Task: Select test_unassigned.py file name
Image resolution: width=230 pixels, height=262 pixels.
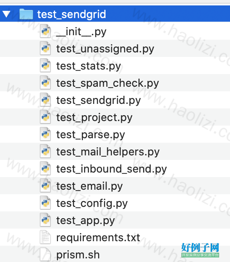Action: tap(105, 49)
